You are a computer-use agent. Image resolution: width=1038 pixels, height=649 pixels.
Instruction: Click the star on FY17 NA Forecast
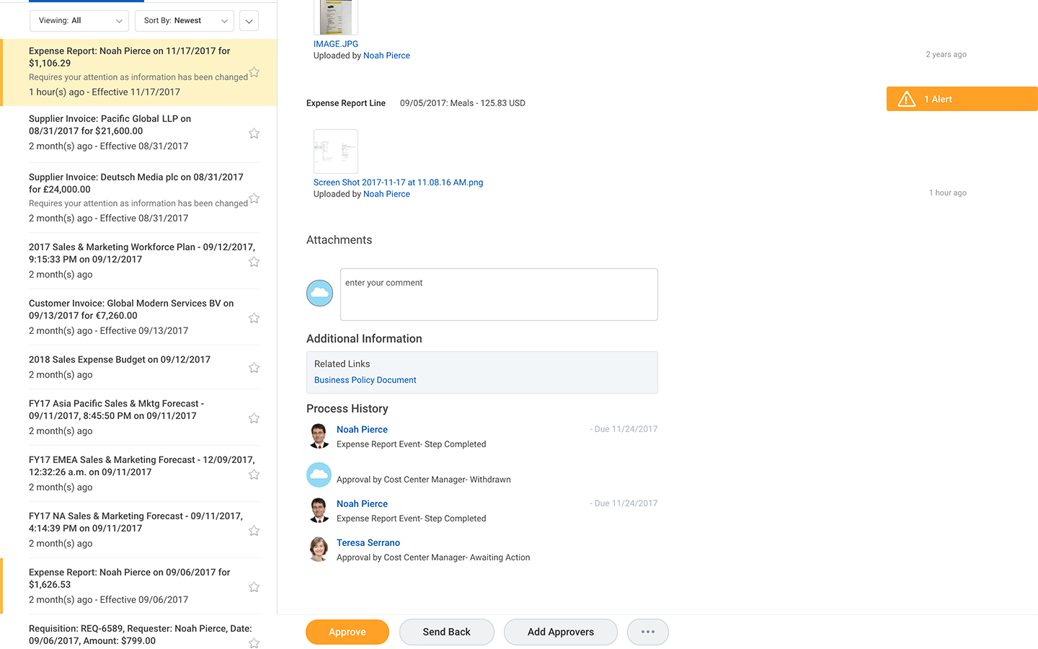[254, 531]
